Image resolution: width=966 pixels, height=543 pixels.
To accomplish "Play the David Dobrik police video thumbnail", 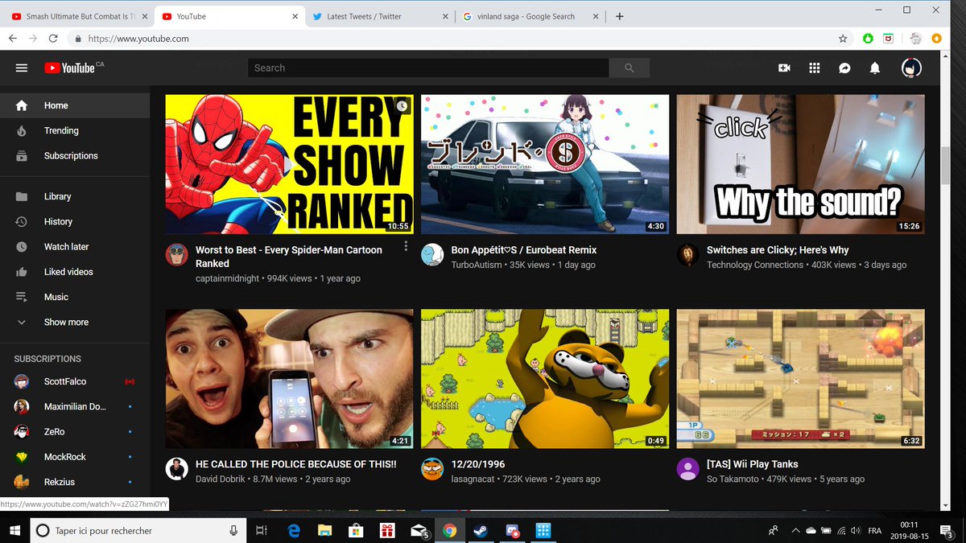I will [289, 379].
